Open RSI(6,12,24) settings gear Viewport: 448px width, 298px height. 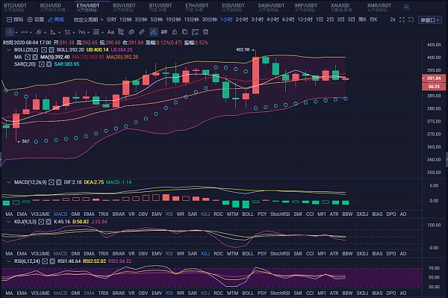45,261
